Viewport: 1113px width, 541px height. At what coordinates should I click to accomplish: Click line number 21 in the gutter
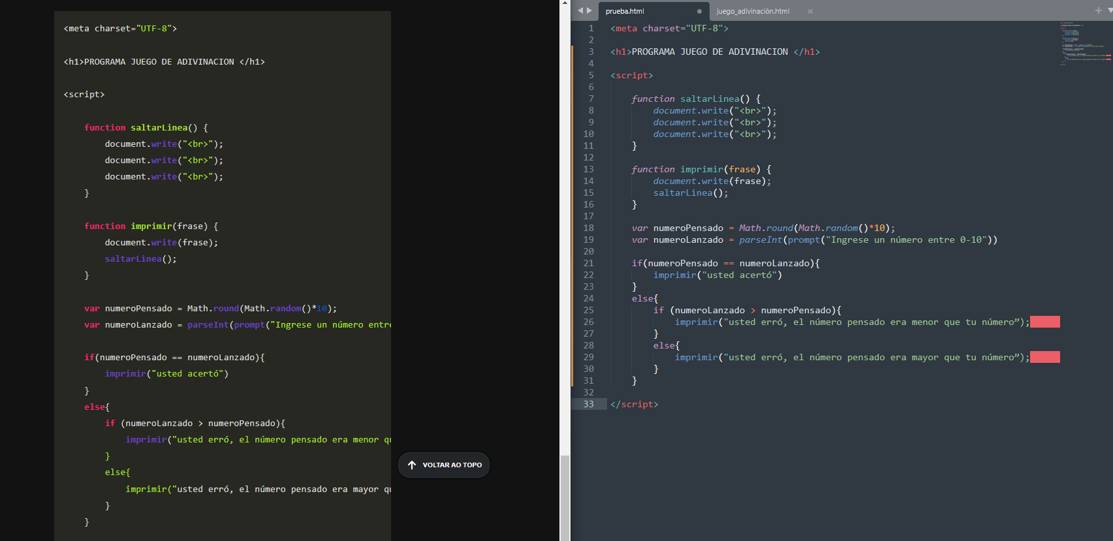pos(589,263)
